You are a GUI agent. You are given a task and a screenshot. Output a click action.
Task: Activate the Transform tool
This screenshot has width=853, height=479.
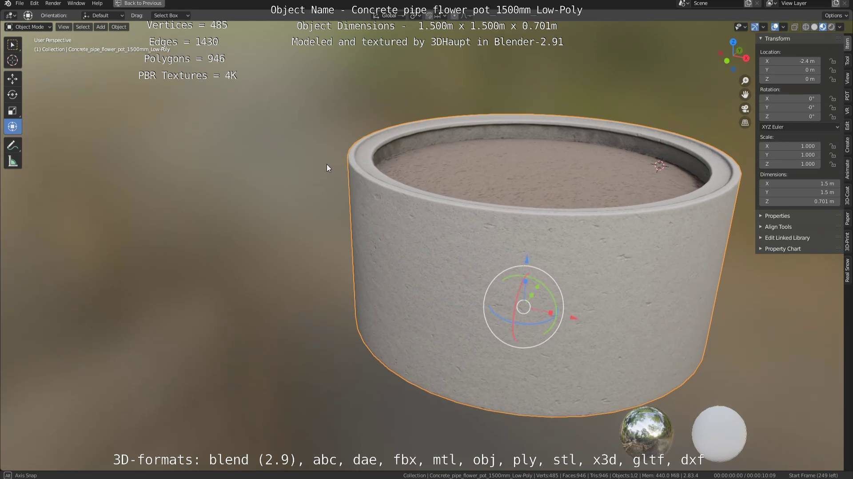(12, 127)
